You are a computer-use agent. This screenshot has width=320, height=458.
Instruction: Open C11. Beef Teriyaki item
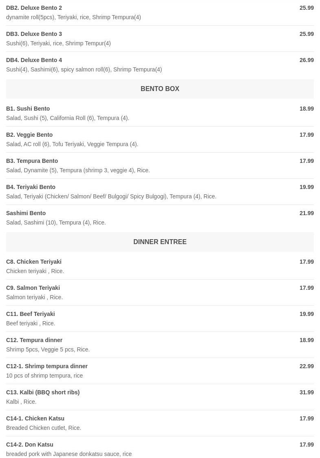click(31, 314)
